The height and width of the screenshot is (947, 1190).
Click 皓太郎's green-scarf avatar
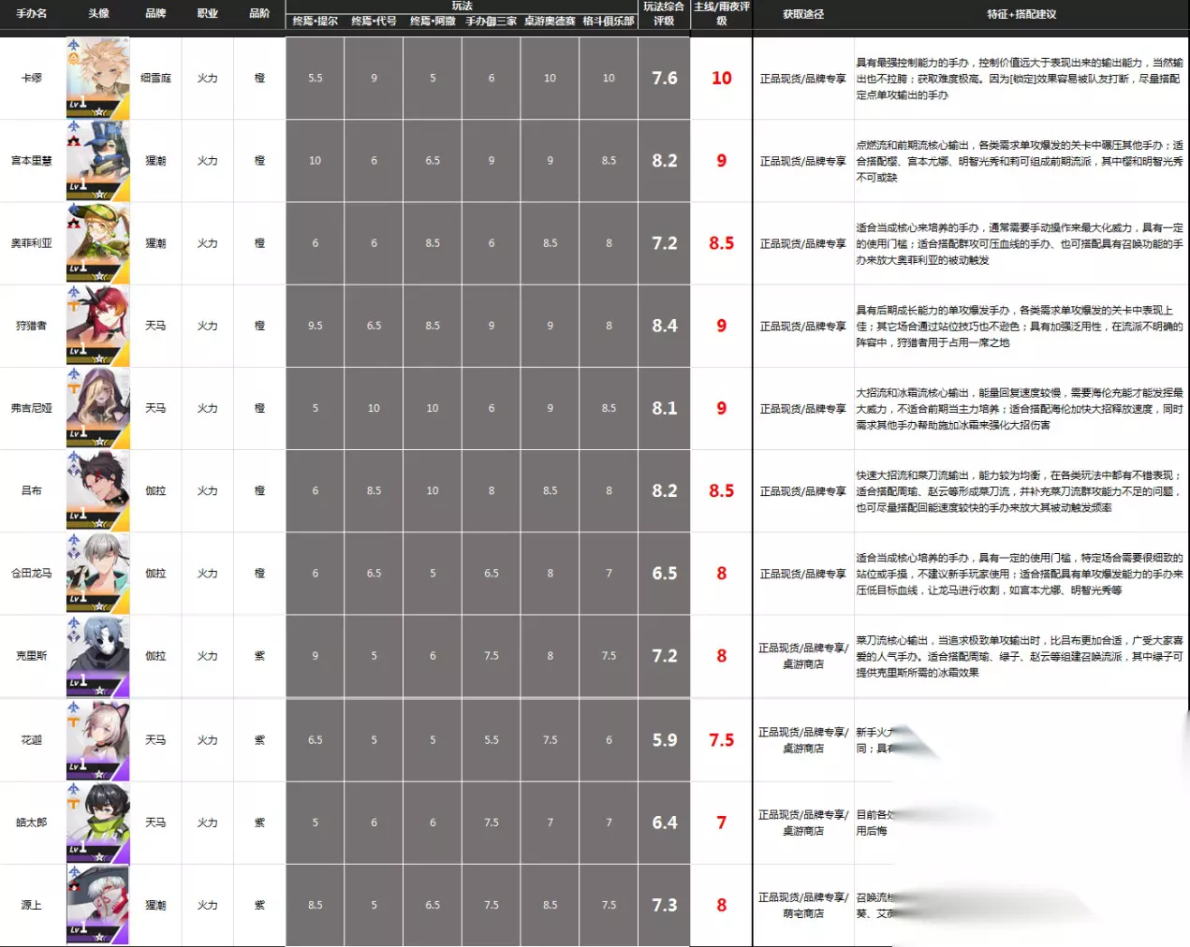[x=97, y=823]
